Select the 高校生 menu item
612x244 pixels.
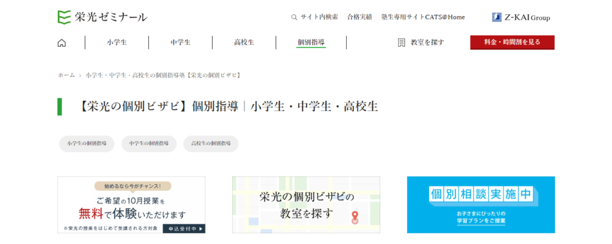tap(244, 42)
